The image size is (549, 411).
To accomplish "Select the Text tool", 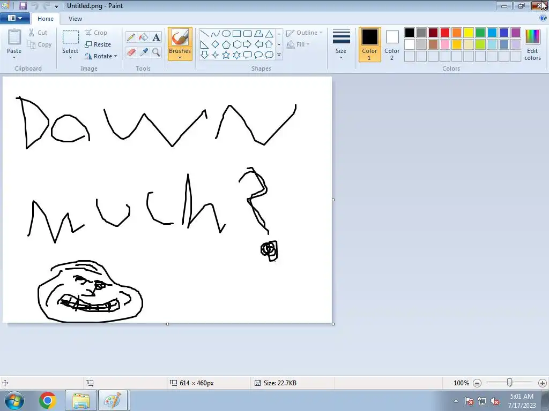I will pos(156,37).
